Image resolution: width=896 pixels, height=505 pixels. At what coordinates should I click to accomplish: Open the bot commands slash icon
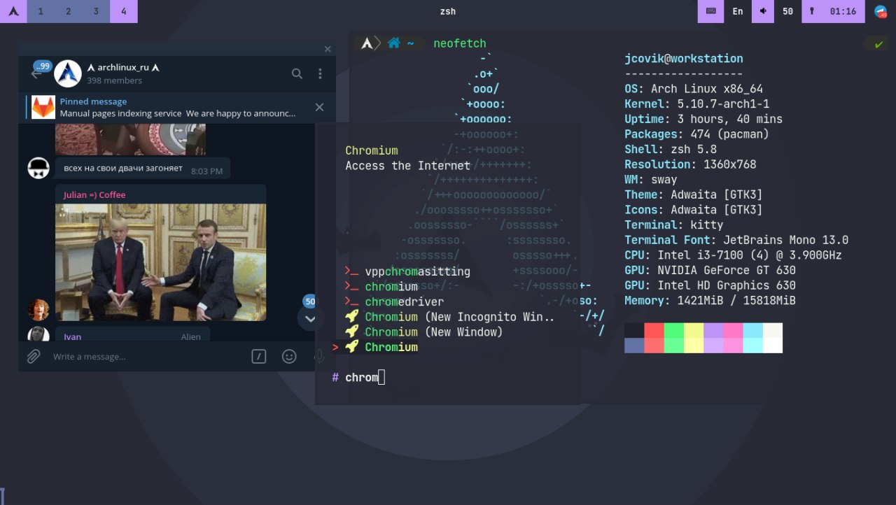[259, 357]
